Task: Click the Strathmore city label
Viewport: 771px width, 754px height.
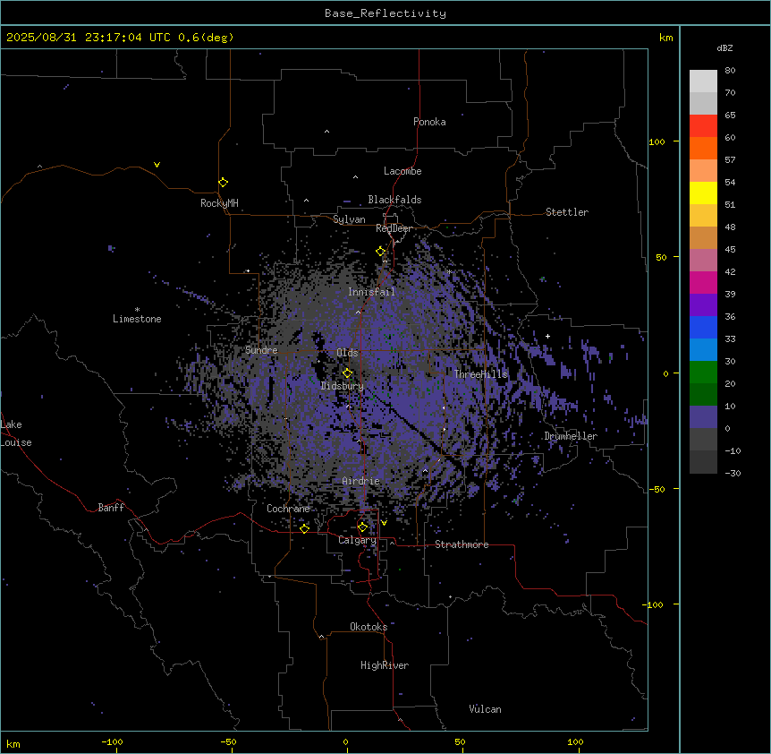Action: point(462,544)
